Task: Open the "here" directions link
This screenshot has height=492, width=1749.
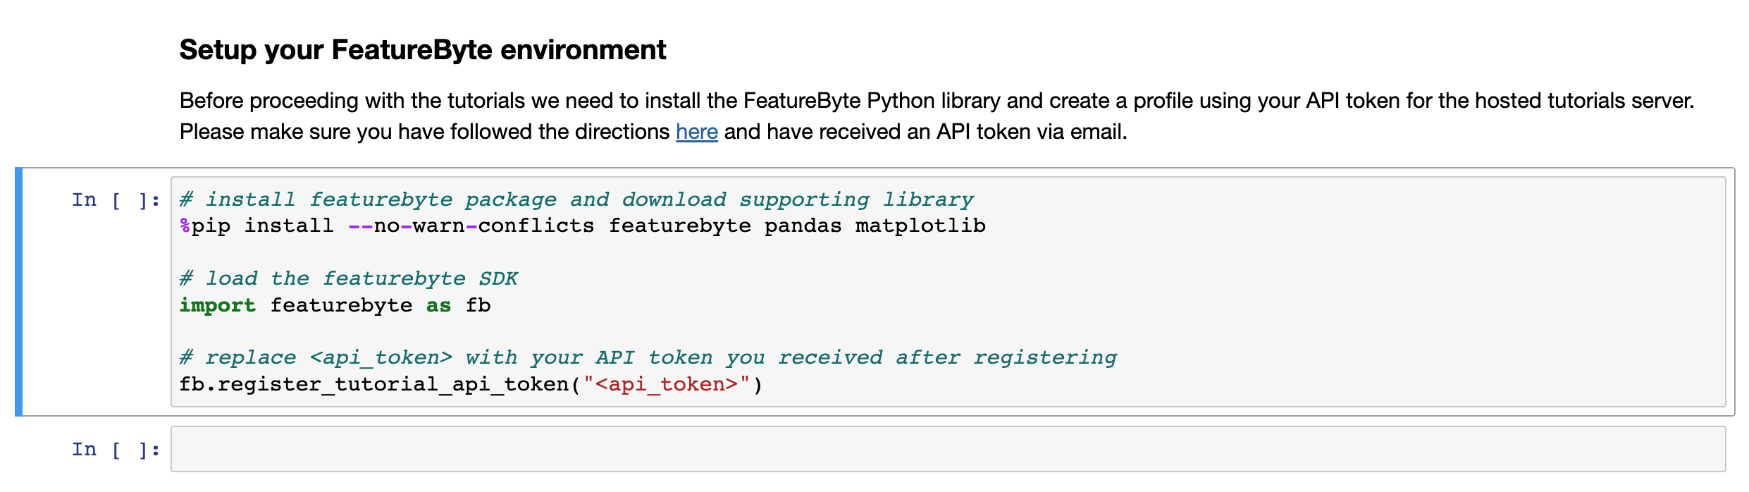Action: 696,132
